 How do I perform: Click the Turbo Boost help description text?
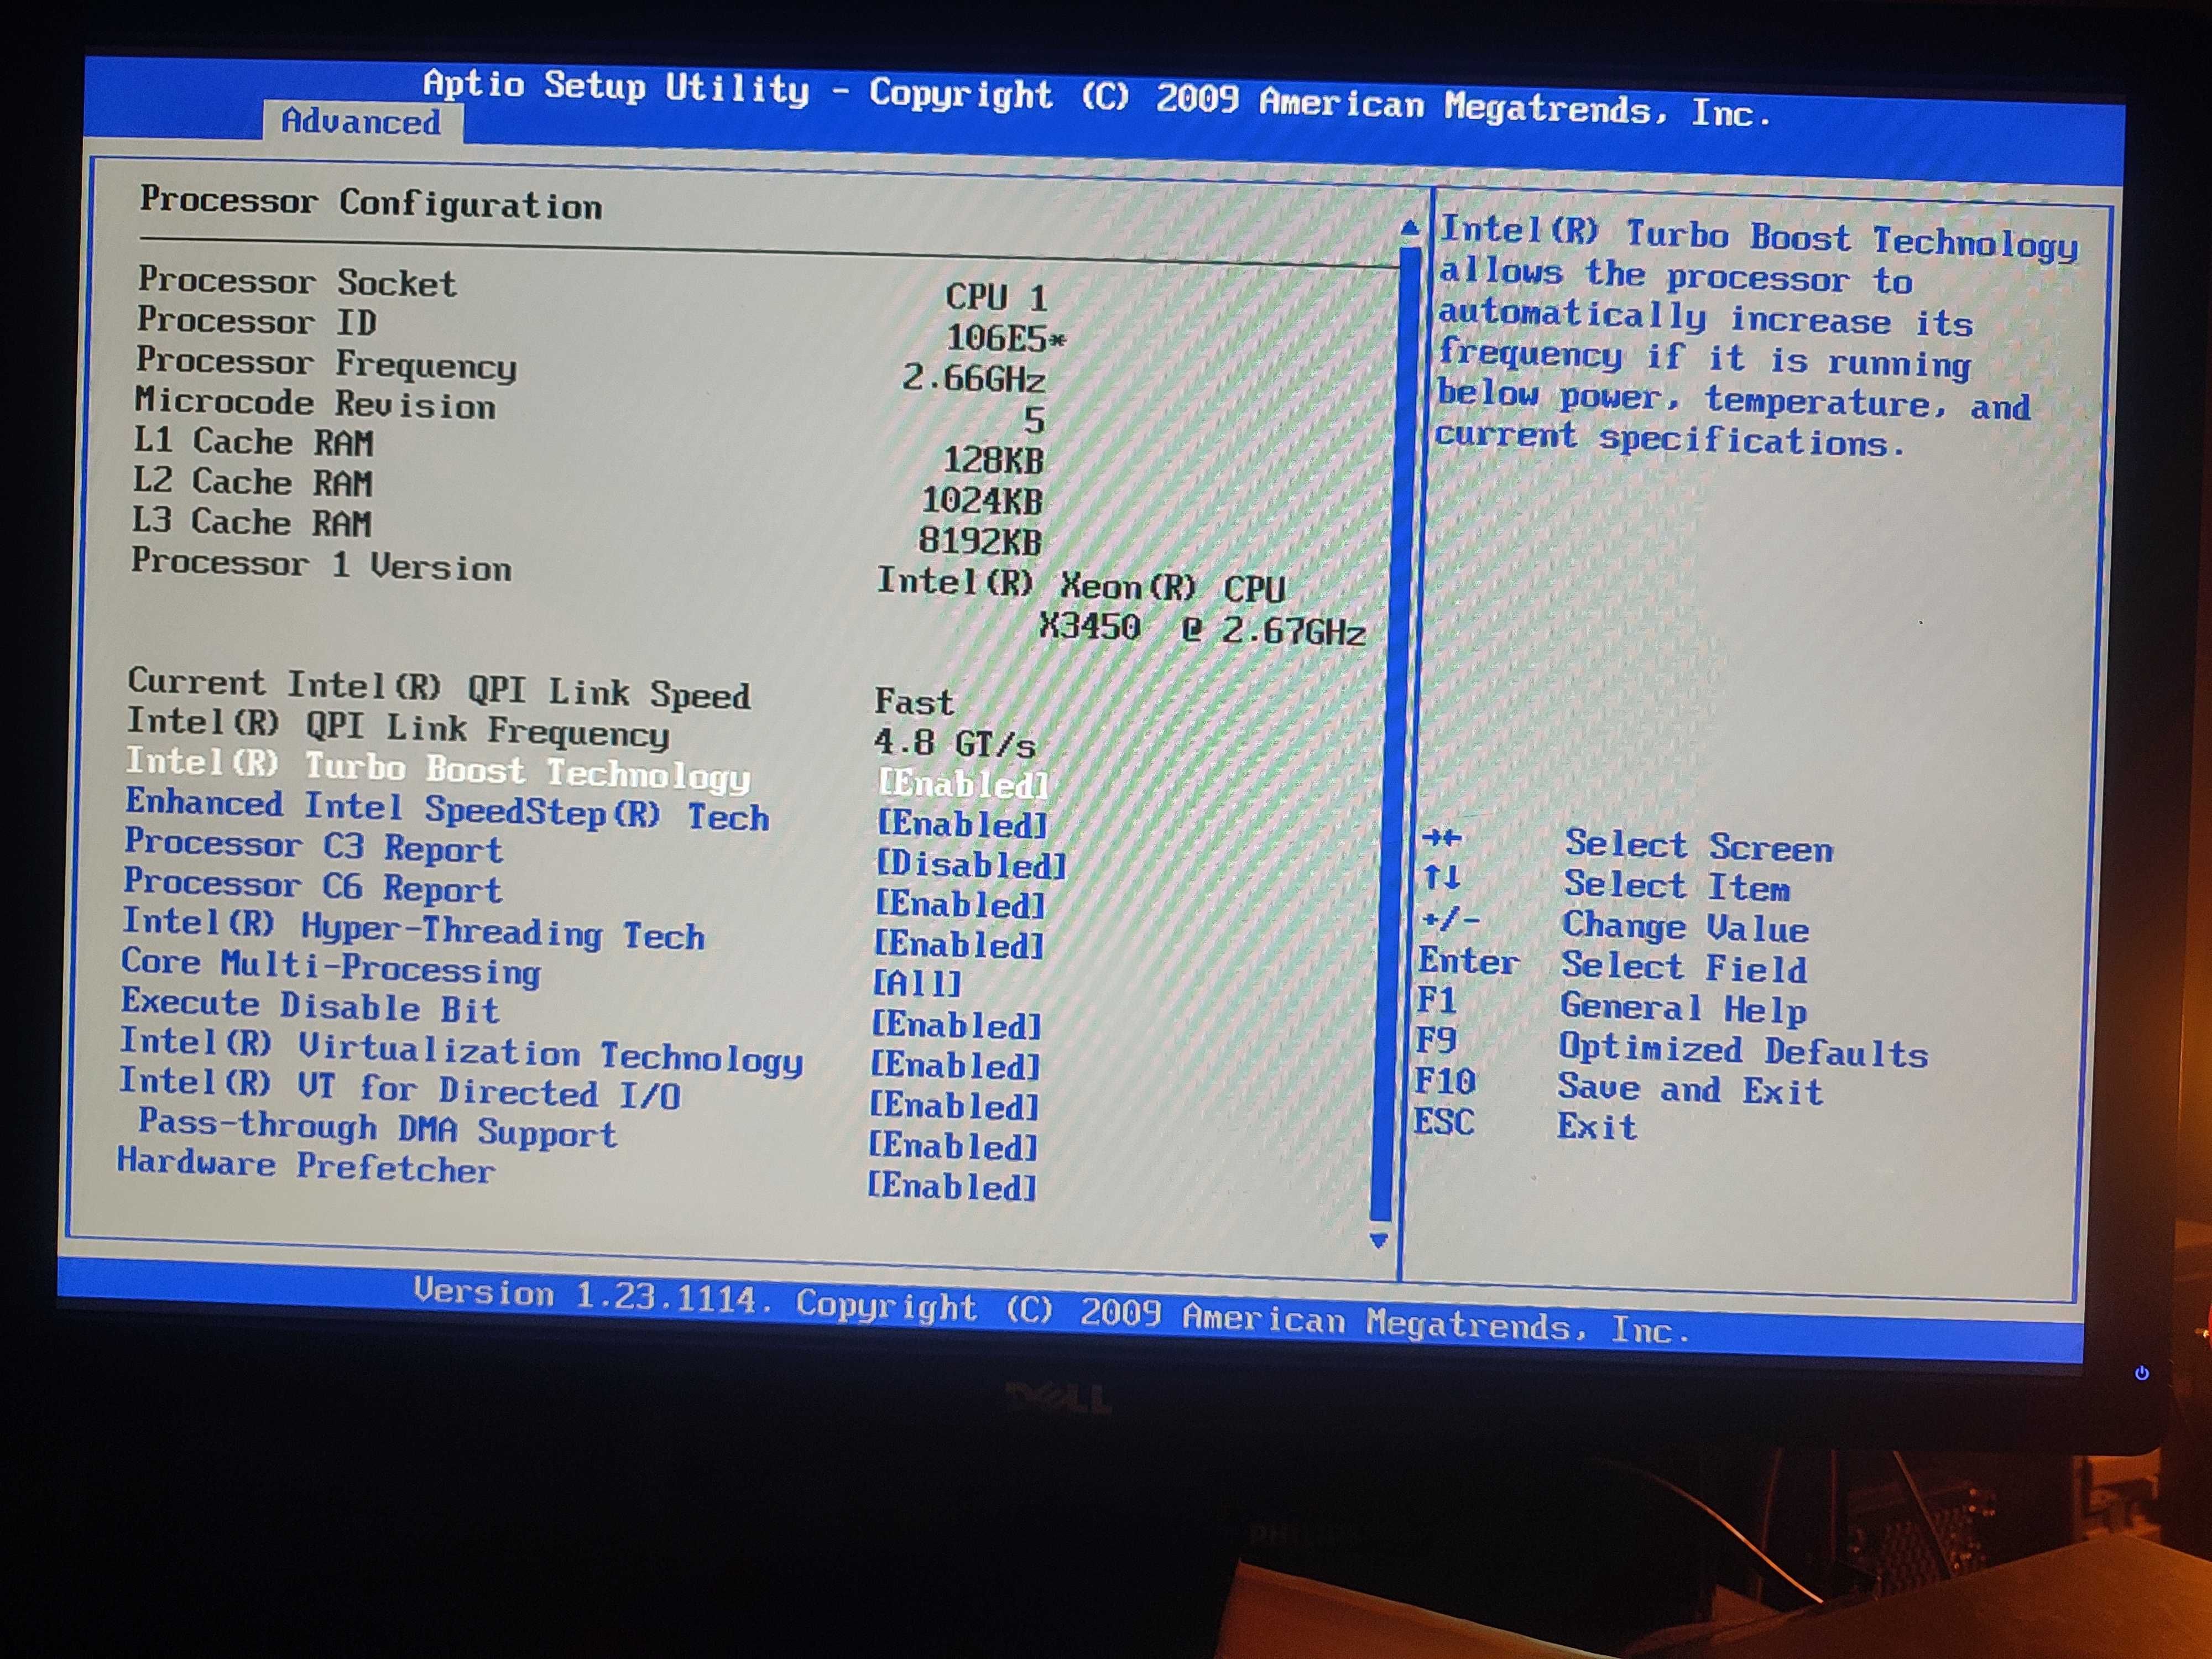pos(1757,339)
